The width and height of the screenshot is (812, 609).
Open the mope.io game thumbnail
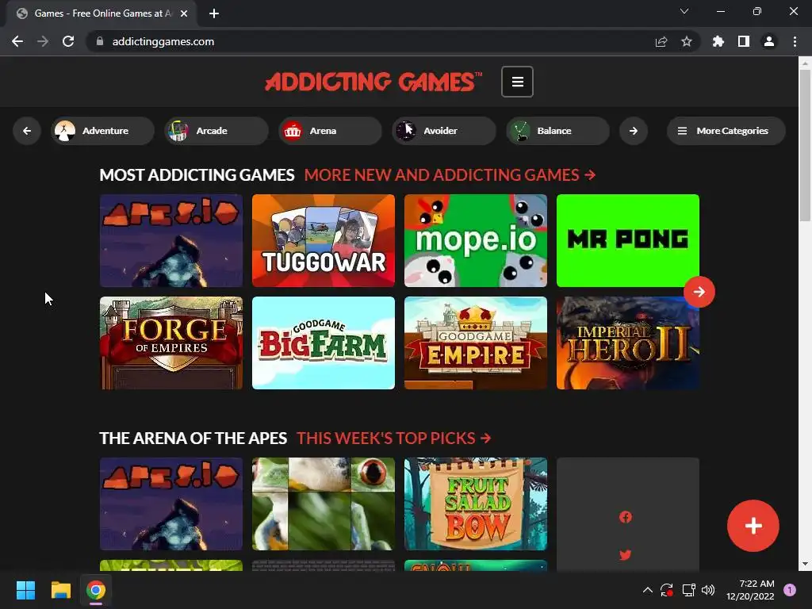tap(476, 241)
